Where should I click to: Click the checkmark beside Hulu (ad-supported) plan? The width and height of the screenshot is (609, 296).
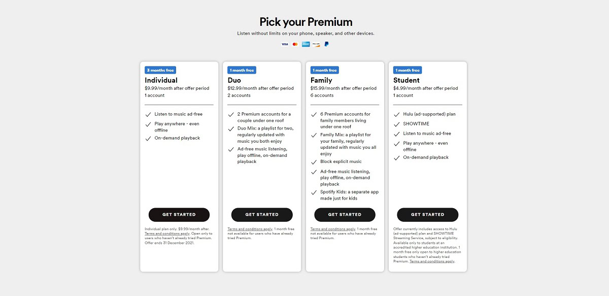397,115
